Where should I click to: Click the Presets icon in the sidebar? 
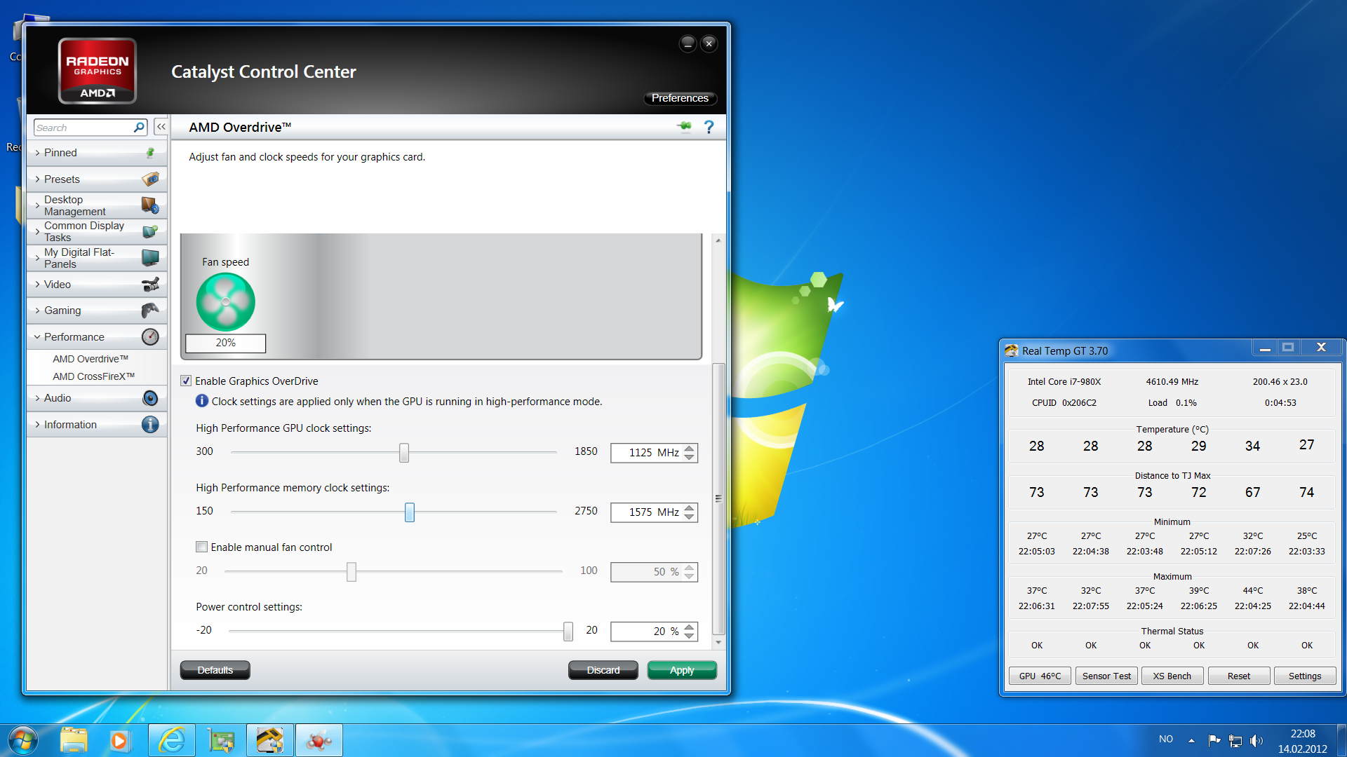[x=150, y=179]
